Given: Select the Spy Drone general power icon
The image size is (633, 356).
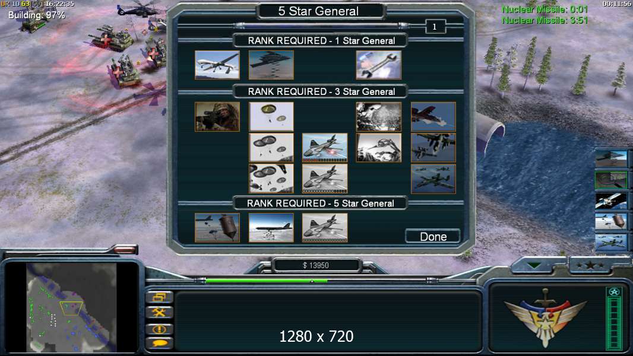Looking at the screenshot, I should coord(217,65).
